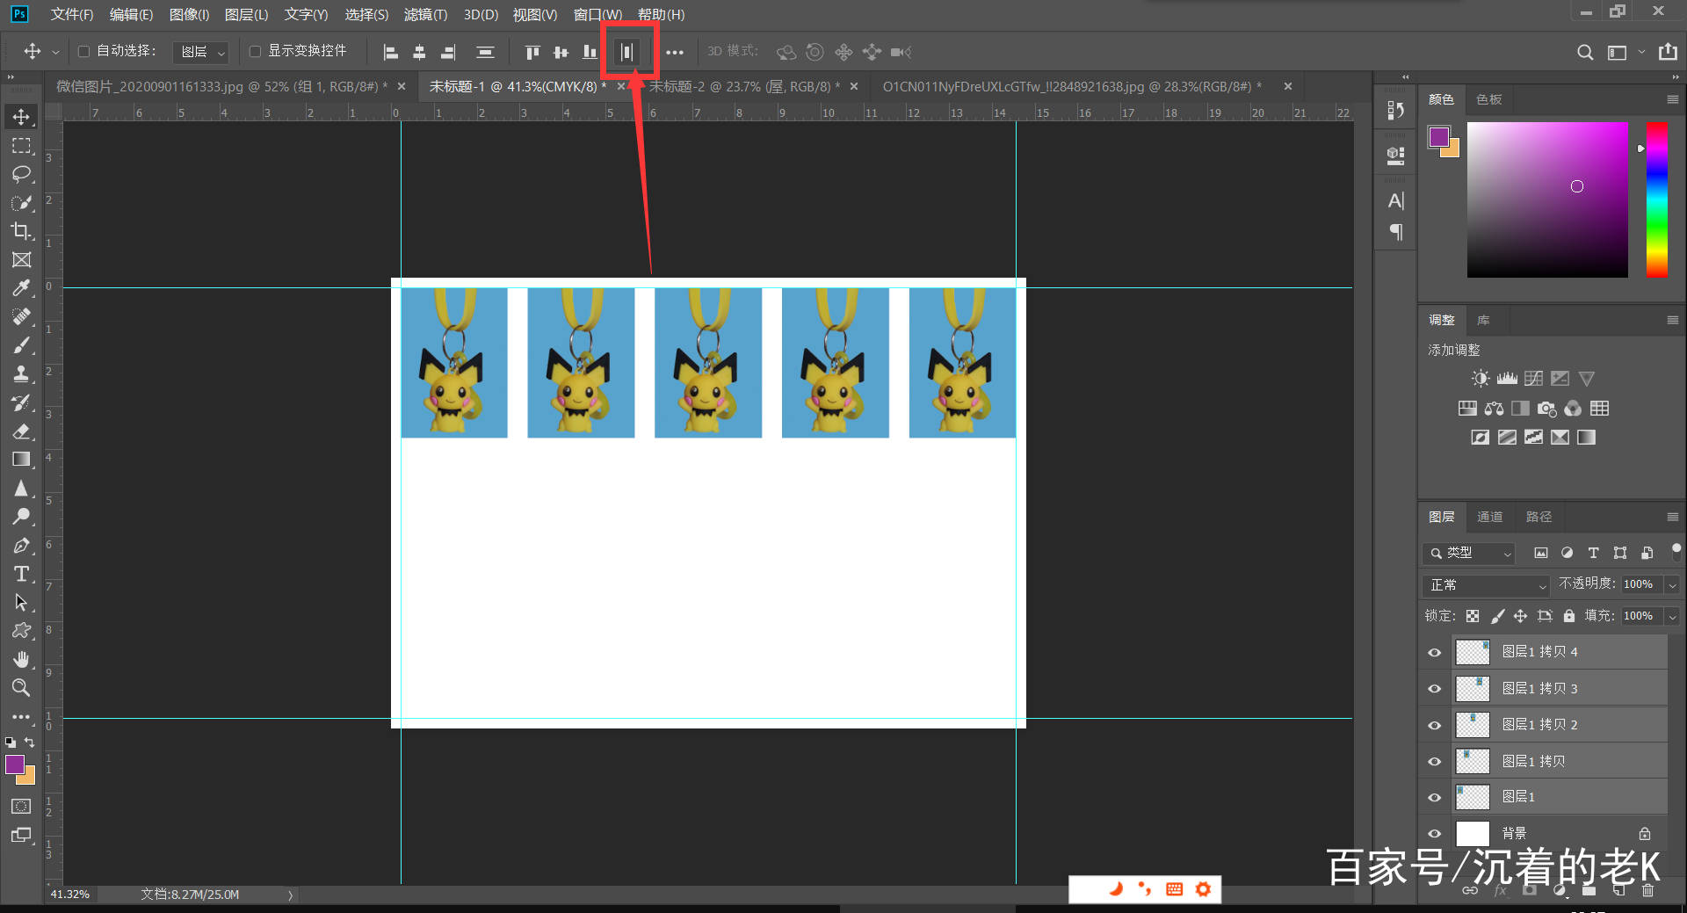Select the Brush tool
The width and height of the screenshot is (1687, 913).
(21, 345)
